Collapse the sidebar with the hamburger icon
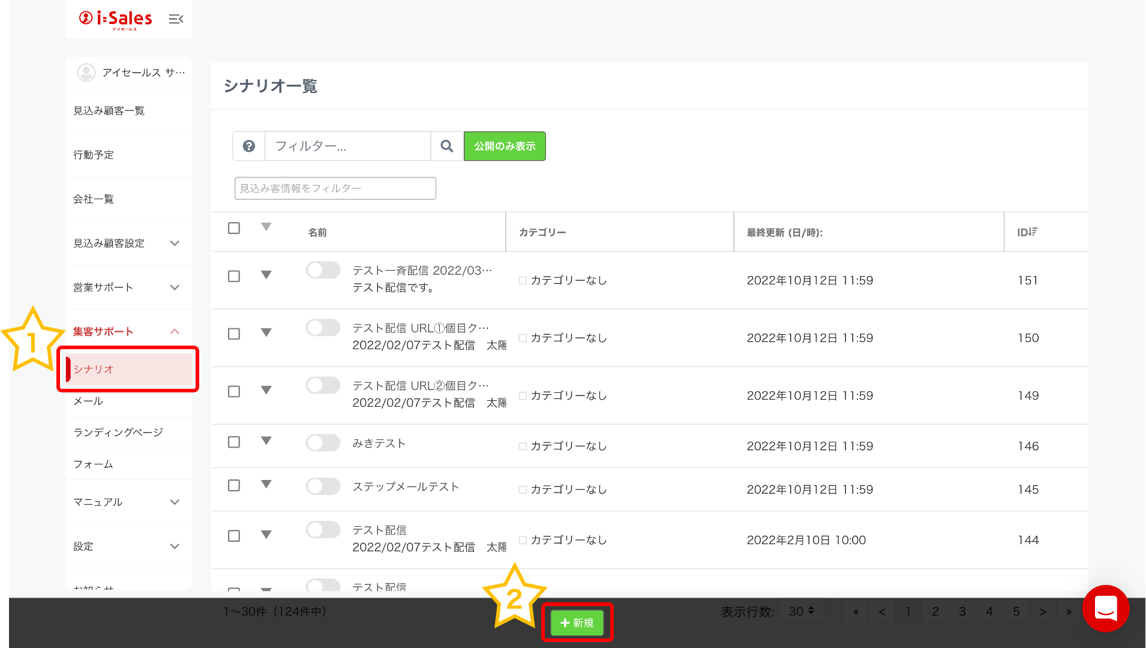1146x648 pixels. (x=176, y=19)
